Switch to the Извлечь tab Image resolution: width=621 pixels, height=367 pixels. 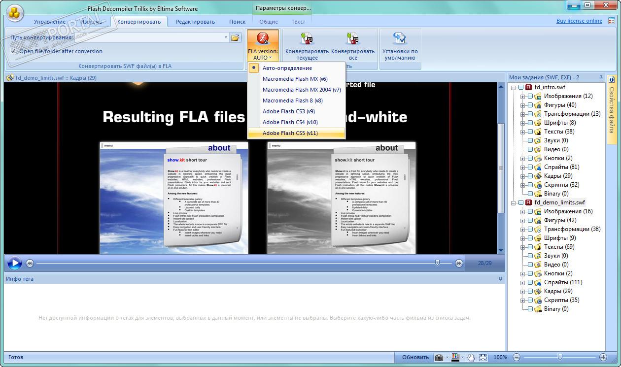[x=92, y=22]
